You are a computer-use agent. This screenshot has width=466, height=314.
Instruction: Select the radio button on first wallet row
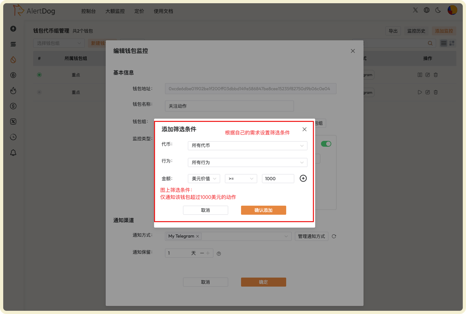tap(39, 74)
